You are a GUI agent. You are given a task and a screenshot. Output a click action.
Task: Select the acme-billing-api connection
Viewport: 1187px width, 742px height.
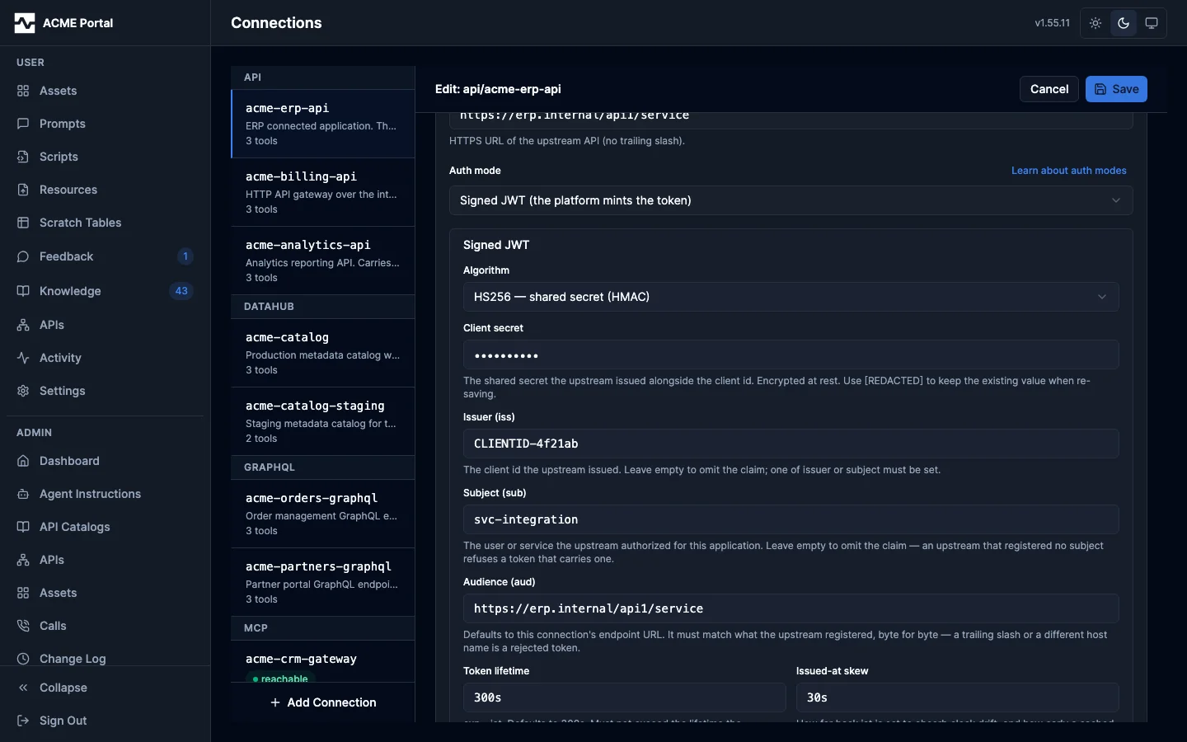tap(323, 192)
